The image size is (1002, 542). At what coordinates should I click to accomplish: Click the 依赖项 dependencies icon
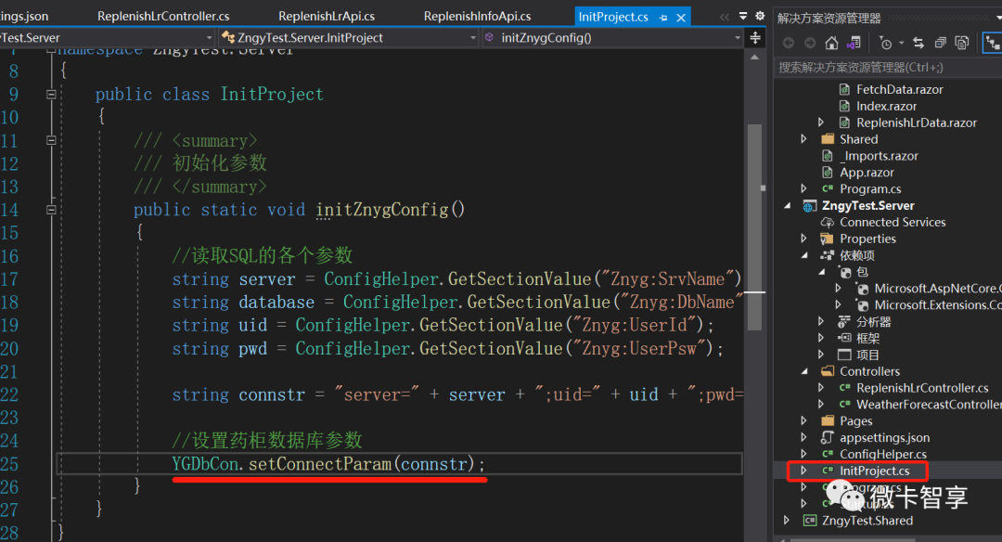(x=828, y=255)
